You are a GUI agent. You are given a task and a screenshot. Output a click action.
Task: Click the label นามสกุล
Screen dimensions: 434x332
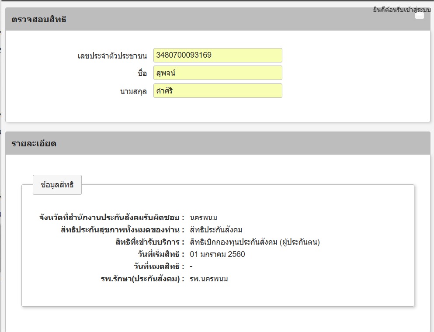tap(133, 91)
